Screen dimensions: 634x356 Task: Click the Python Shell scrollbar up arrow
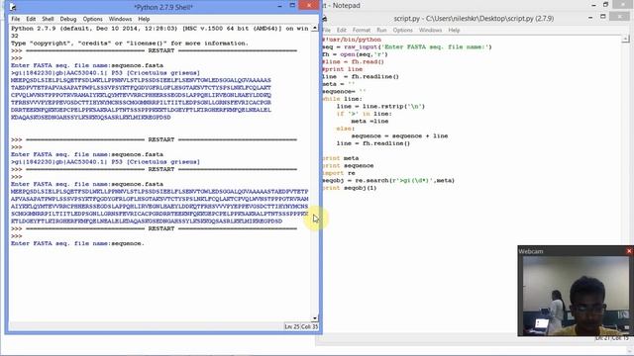[315, 29]
